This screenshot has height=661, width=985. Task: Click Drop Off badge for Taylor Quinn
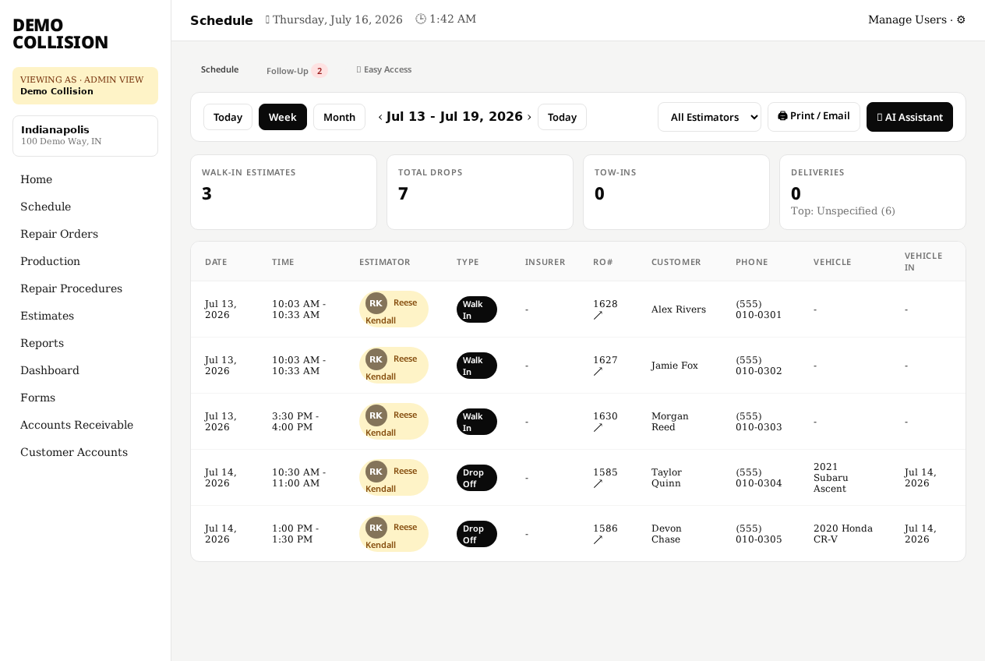point(477,478)
